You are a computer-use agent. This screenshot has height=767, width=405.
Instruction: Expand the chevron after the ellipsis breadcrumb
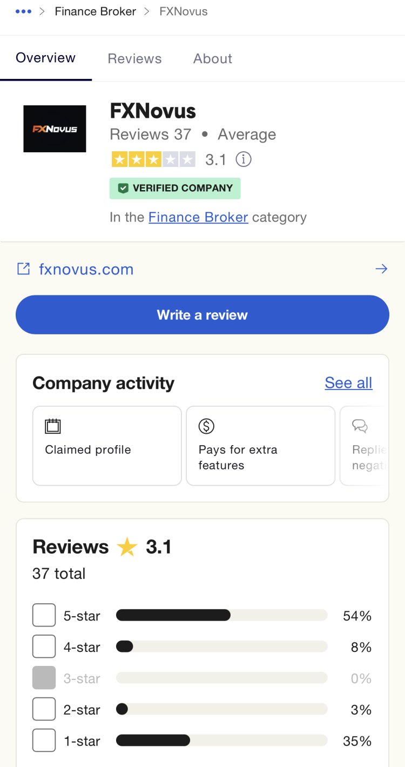pyautogui.click(x=40, y=11)
